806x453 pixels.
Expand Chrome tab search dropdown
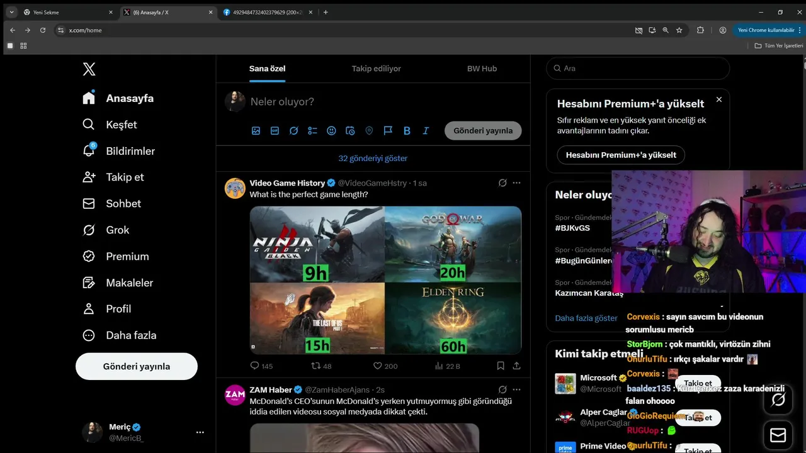pos(11,13)
